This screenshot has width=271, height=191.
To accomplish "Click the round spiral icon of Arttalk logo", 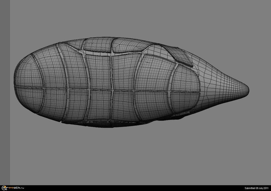I will click(x=4, y=188).
